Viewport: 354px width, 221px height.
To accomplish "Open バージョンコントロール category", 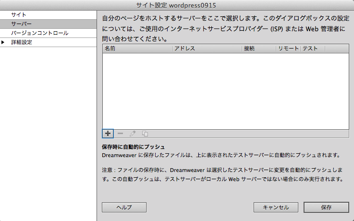I will click(49, 33).
